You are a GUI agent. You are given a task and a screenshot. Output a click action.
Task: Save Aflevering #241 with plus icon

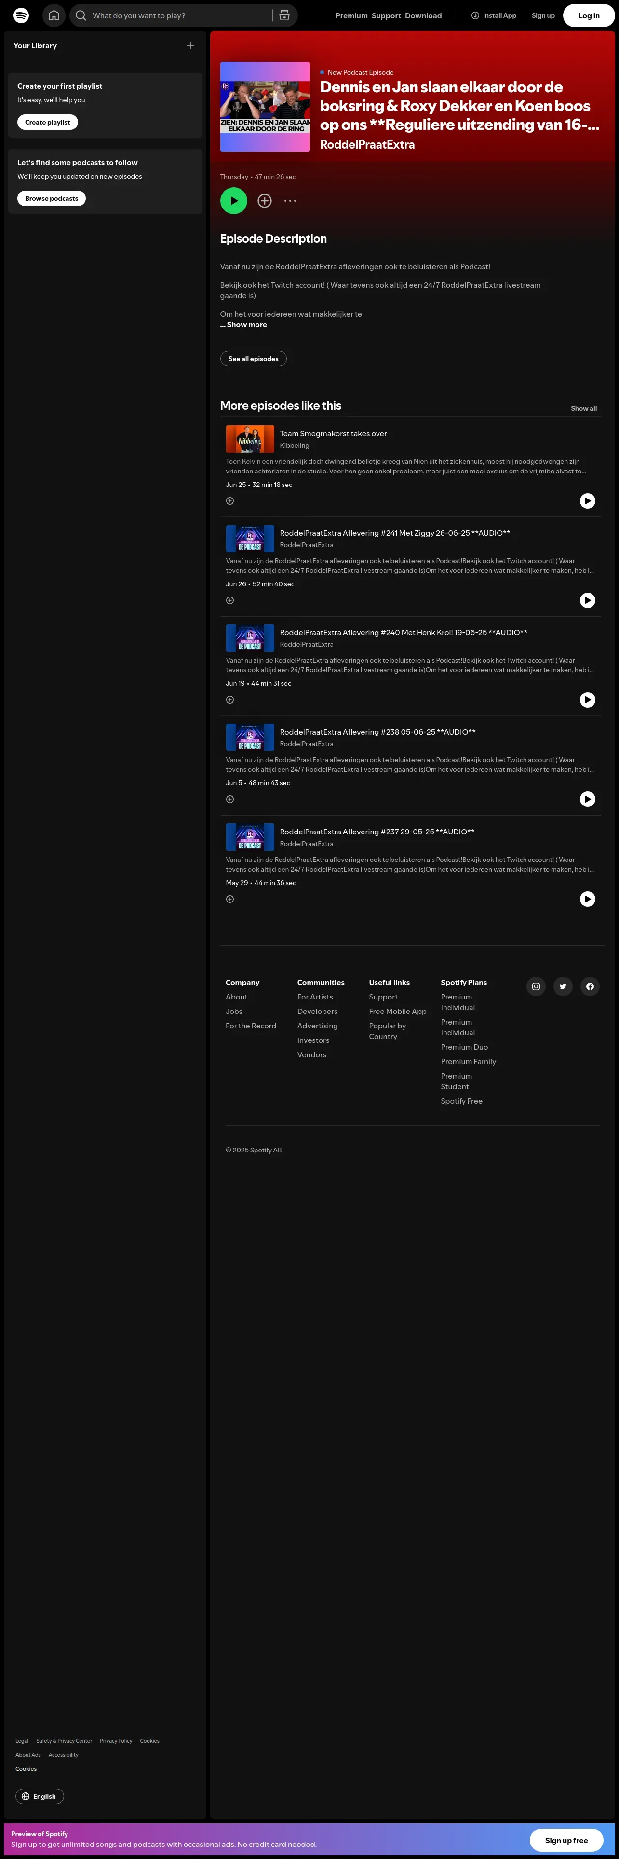tap(230, 600)
